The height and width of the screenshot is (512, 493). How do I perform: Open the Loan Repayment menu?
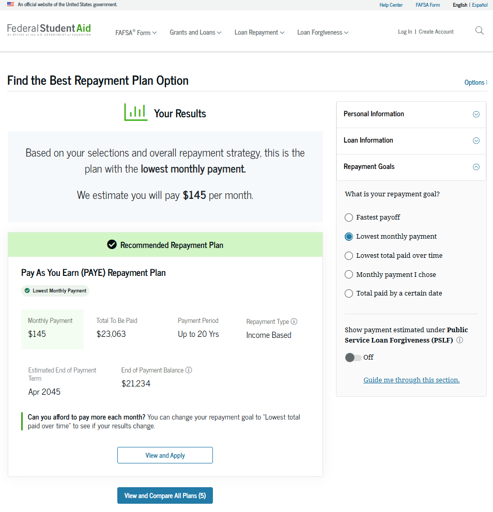(x=259, y=32)
